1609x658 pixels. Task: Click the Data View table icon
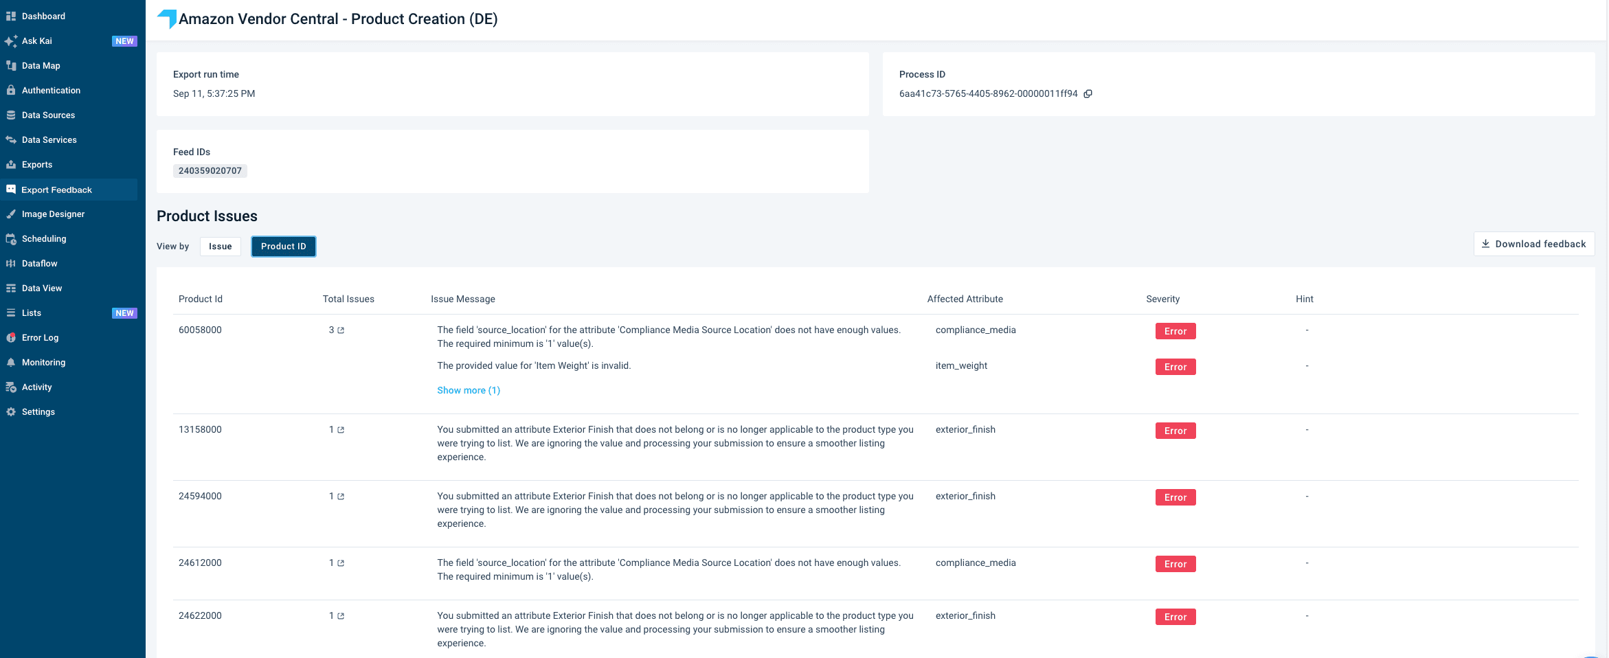pos(11,288)
